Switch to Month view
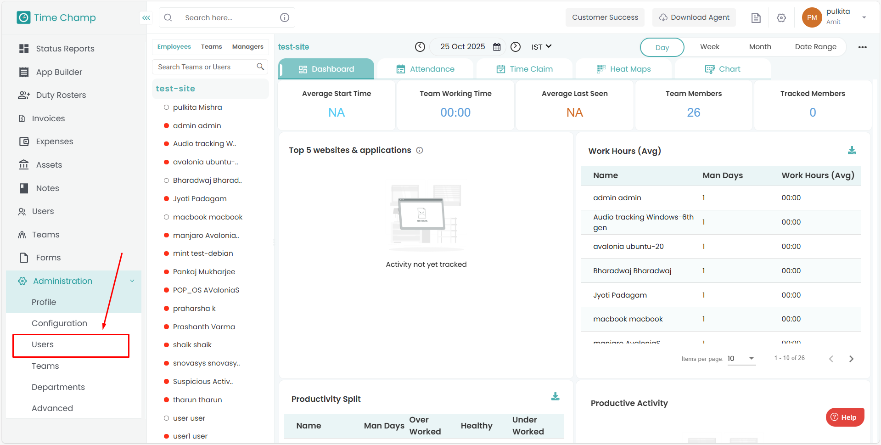The width and height of the screenshot is (881, 445). click(760, 47)
